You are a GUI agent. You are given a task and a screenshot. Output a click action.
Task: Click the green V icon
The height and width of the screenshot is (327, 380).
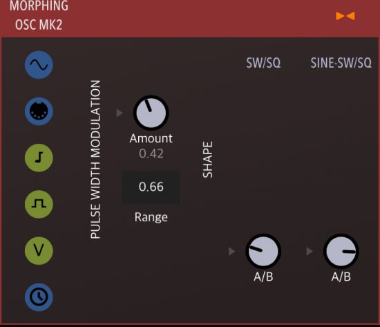click(x=39, y=250)
